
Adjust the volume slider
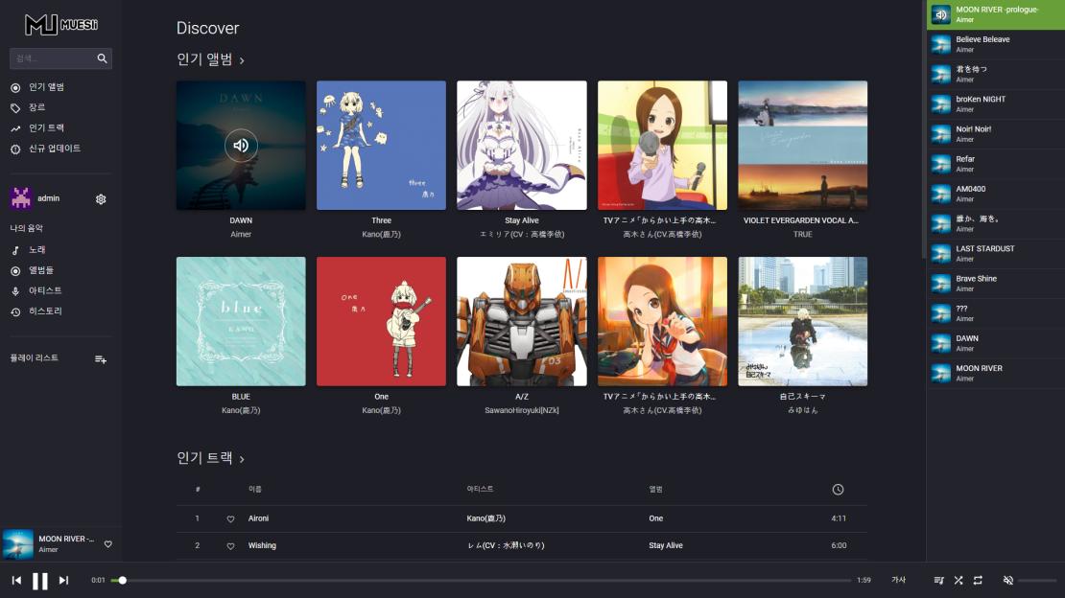click(x=1037, y=581)
